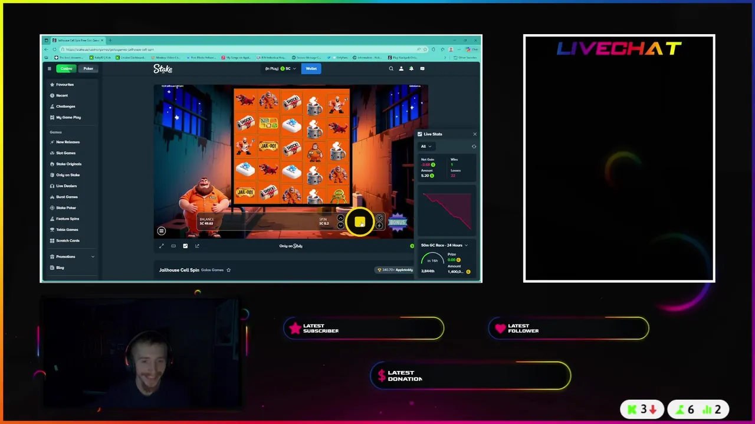This screenshot has height=424, width=755.
Task: Click the yellow stop spin button
Action: pos(360,222)
